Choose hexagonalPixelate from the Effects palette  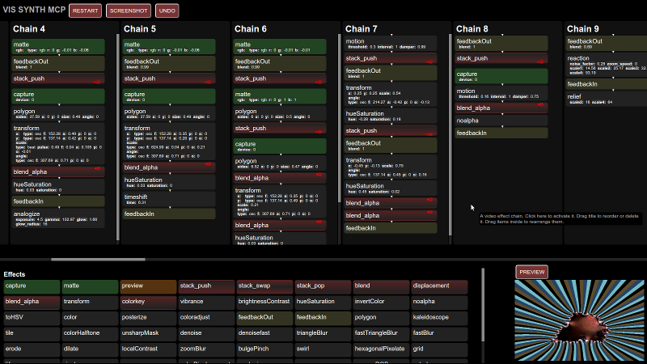coord(380,348)
